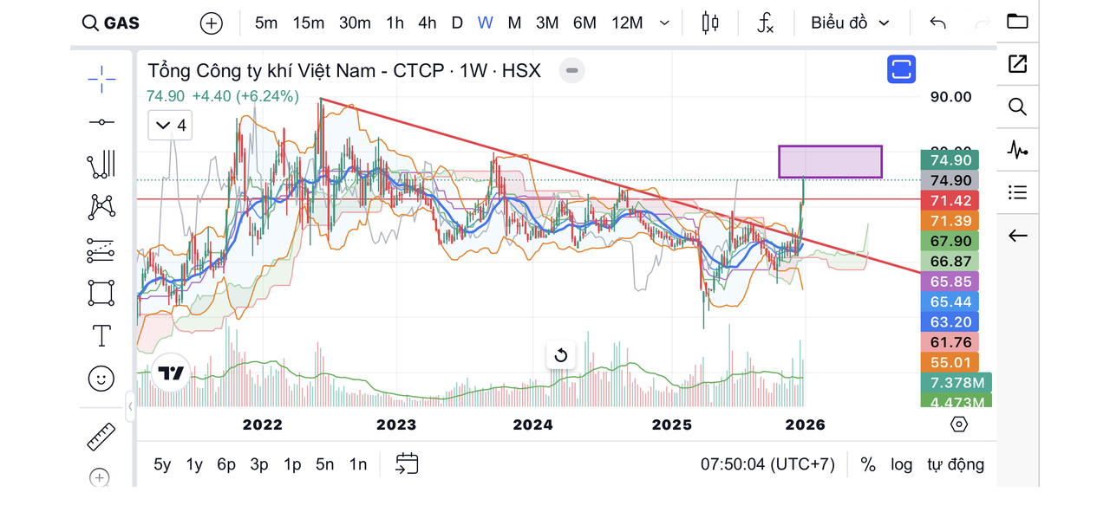Set date range to 5n
Image resolution: width=1110 pixels, height=512 pixels.
pyautogui.click(x=325, y=464)
